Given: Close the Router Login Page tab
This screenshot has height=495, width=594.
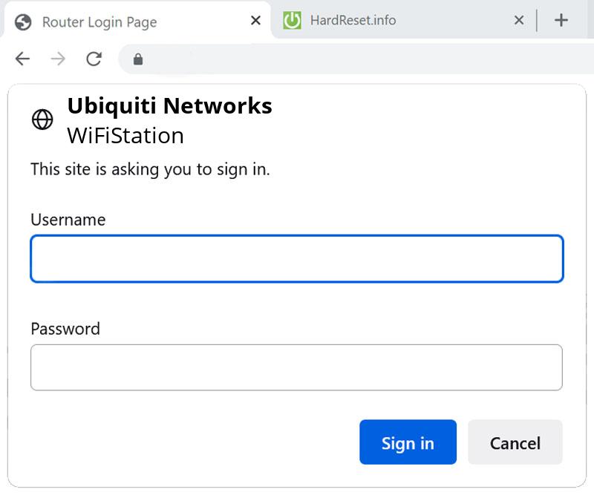Looking at the screenshot, I should tap(255, 21).
